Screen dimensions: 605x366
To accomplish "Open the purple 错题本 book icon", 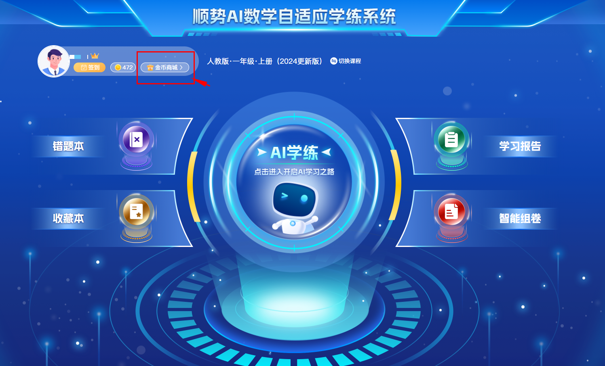I will (136, 140).
